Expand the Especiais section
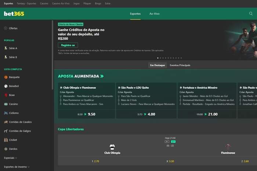The image size is (257, 171). click(x=11, y=158)
